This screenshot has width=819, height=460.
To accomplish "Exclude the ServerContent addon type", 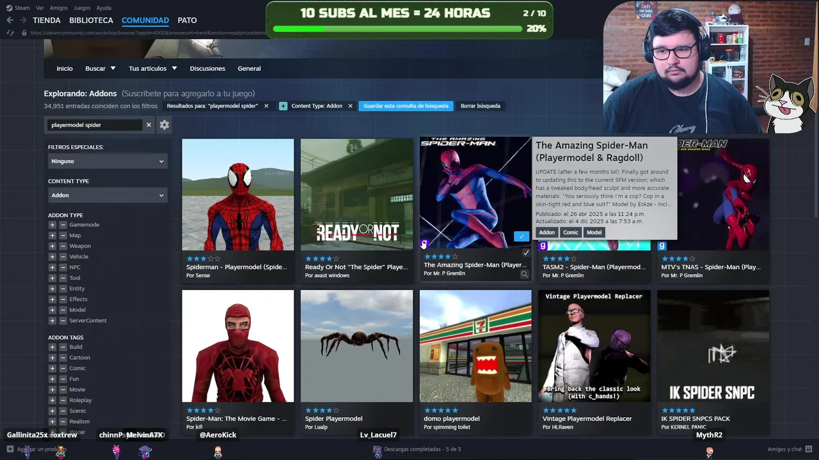I will (x=63, y=321).
